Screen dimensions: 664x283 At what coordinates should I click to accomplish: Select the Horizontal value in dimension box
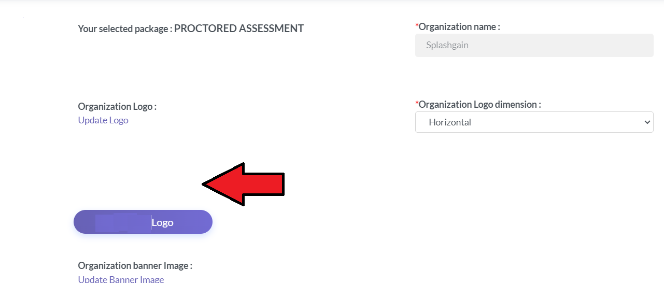click(450, 122)
